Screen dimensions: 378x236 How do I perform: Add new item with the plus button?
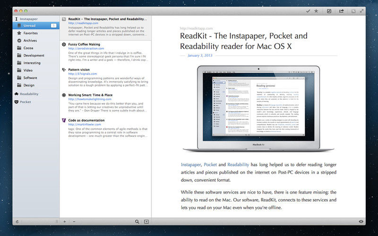pyautogui.click(x=65, y=221)
